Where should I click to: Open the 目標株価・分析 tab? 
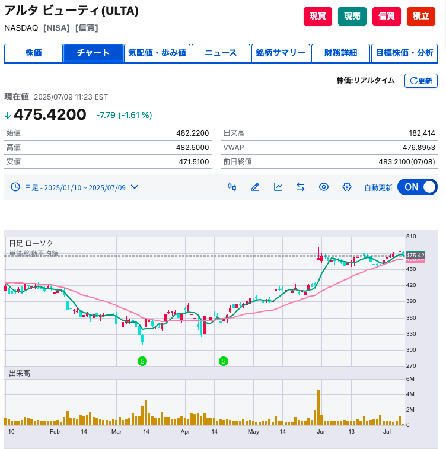click(404, 53)
